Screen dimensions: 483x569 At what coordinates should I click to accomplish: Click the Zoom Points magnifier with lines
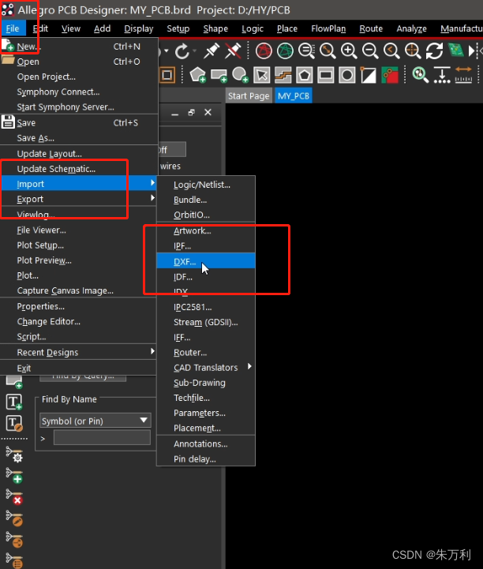[x=307, y=51]
